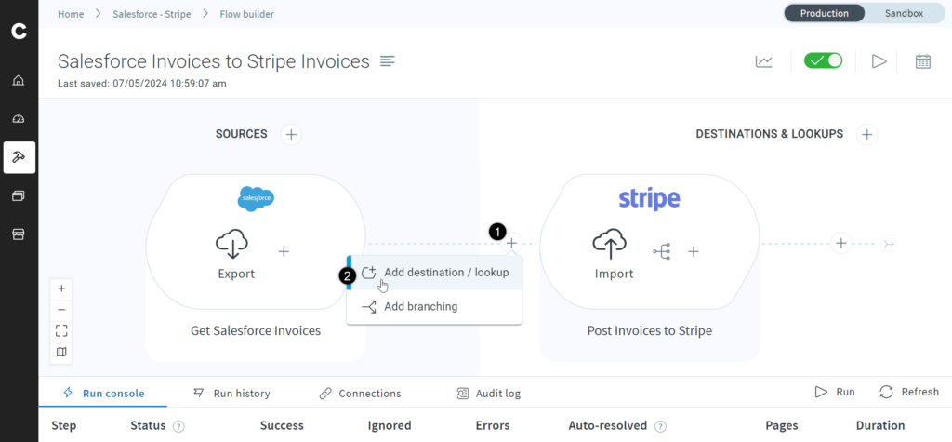Viewport: 952px width, 442px height.
Task: Click the Duration column header
Action: point(880,425)
